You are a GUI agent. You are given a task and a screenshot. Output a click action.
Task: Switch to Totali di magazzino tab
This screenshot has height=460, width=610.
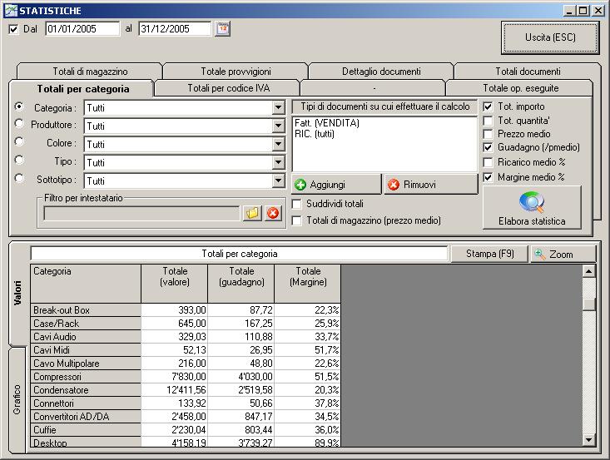click(90, 72)
